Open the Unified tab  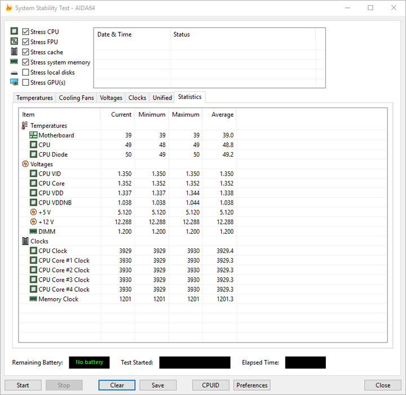click(x=162, y=98)
